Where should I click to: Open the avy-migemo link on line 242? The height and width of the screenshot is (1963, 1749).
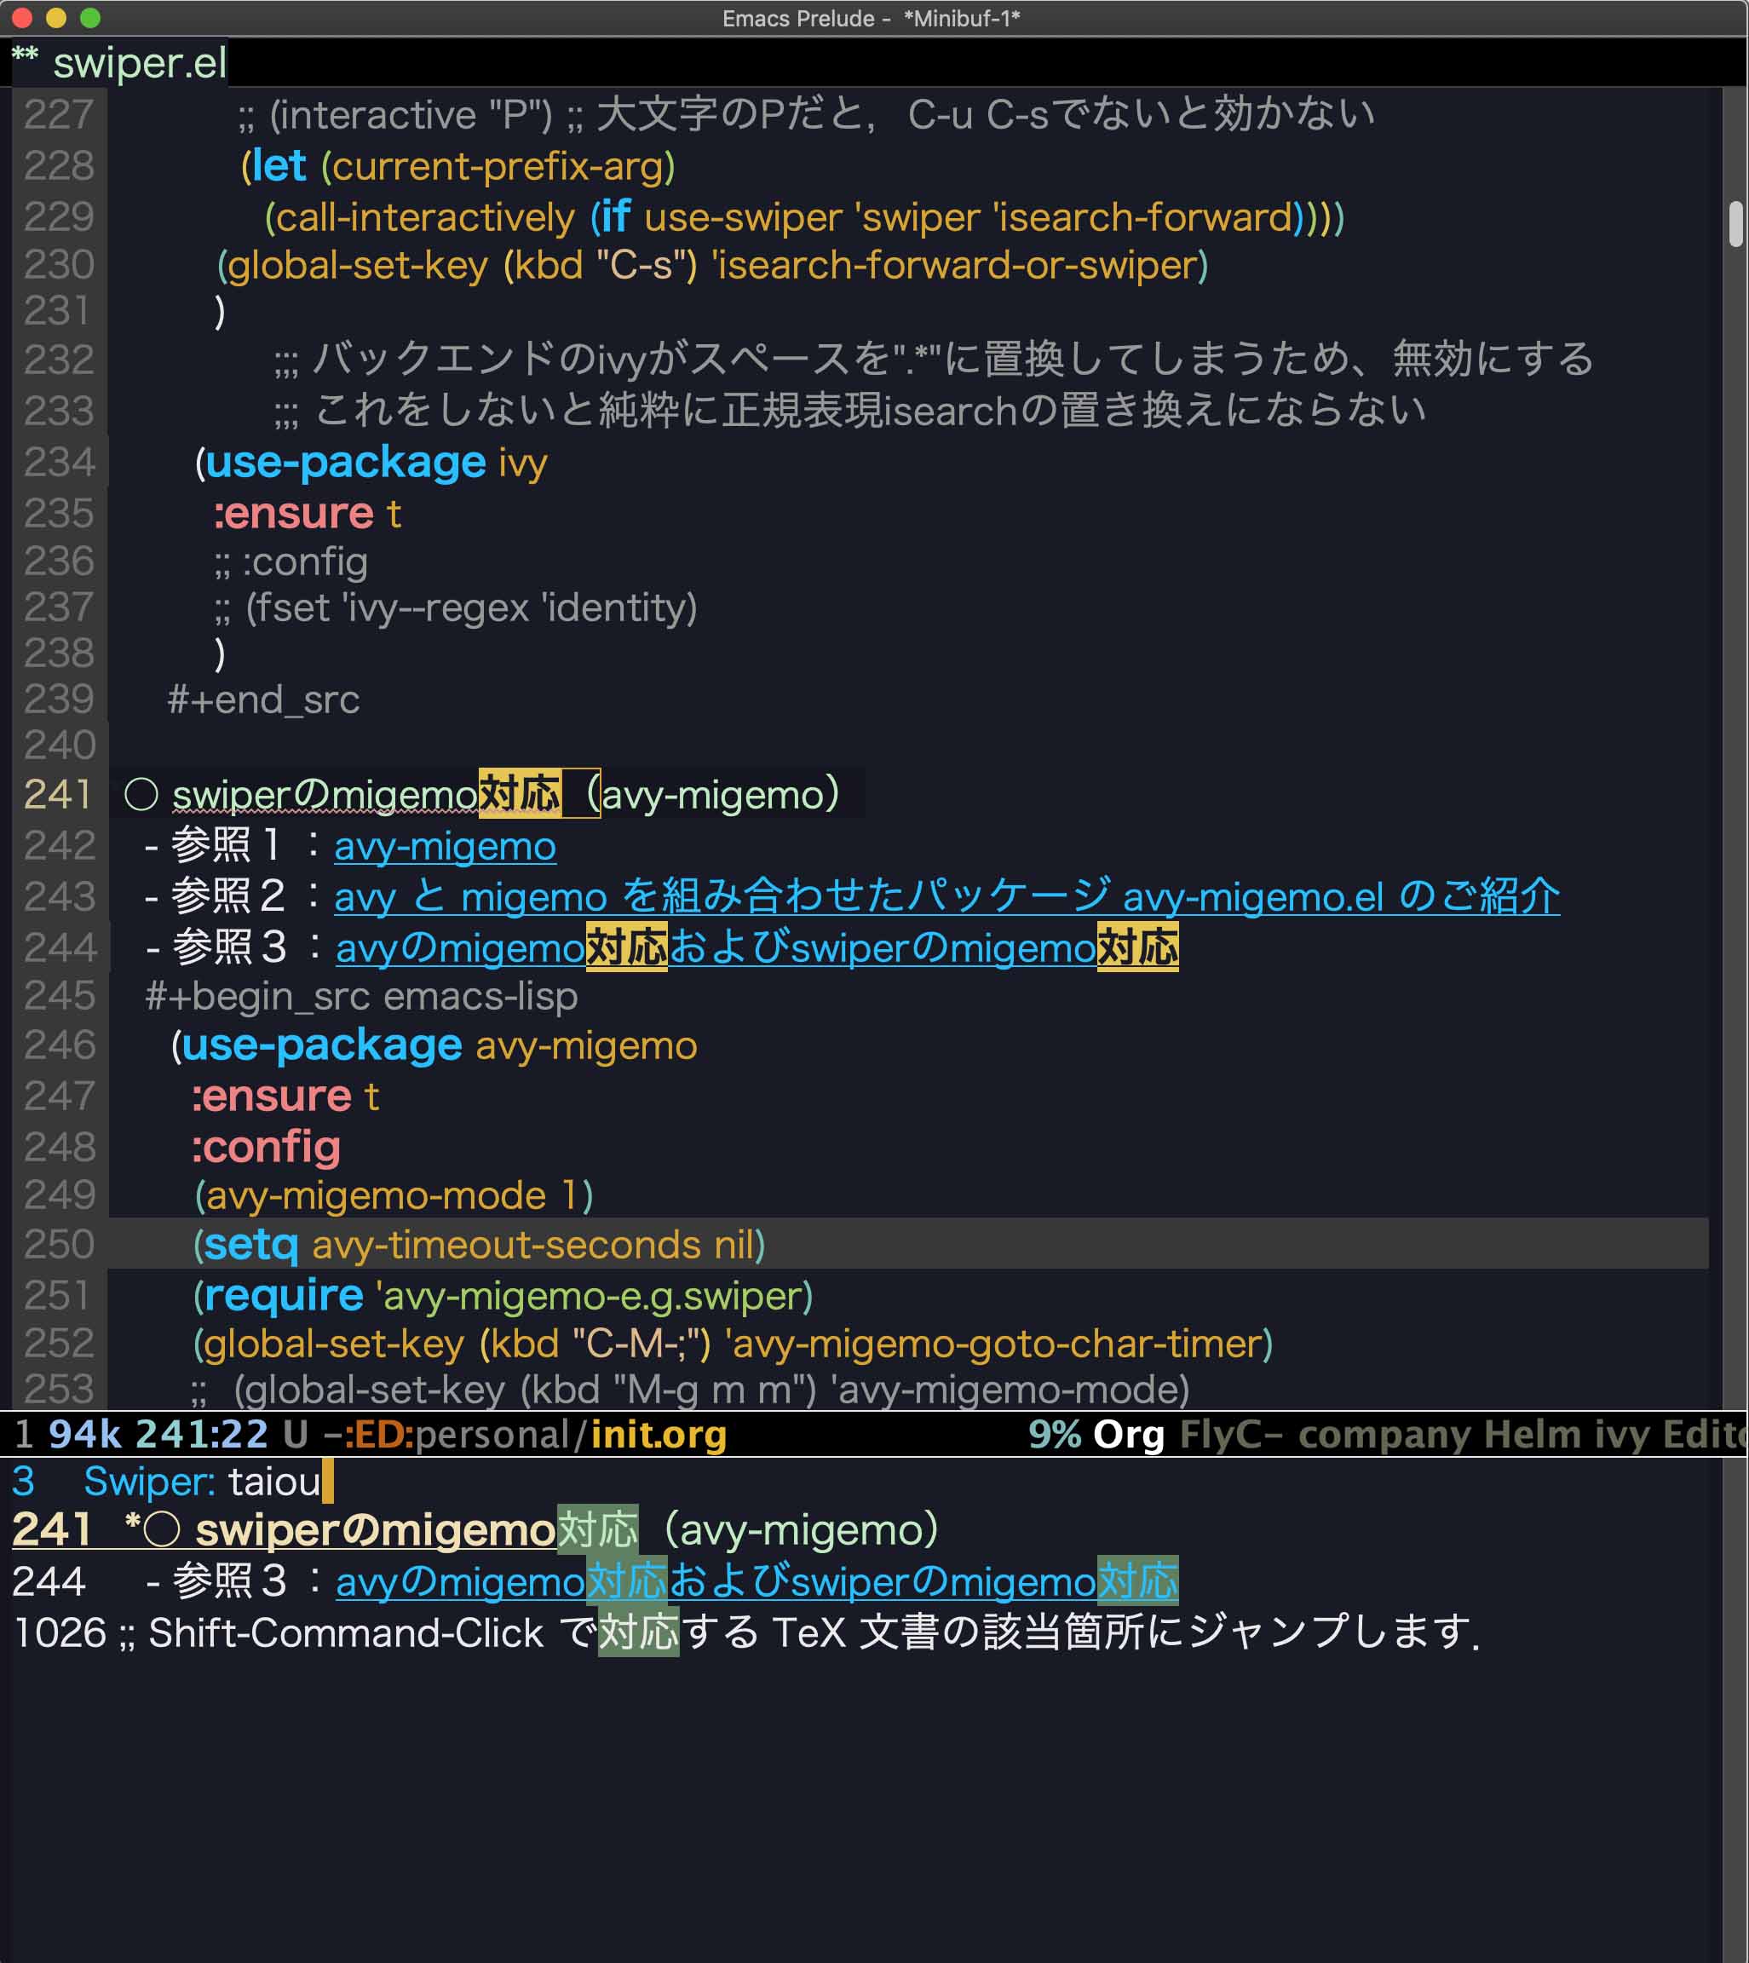click(x=445, y=847)
